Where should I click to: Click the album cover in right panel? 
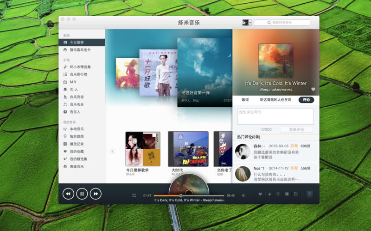pos(275,61)
